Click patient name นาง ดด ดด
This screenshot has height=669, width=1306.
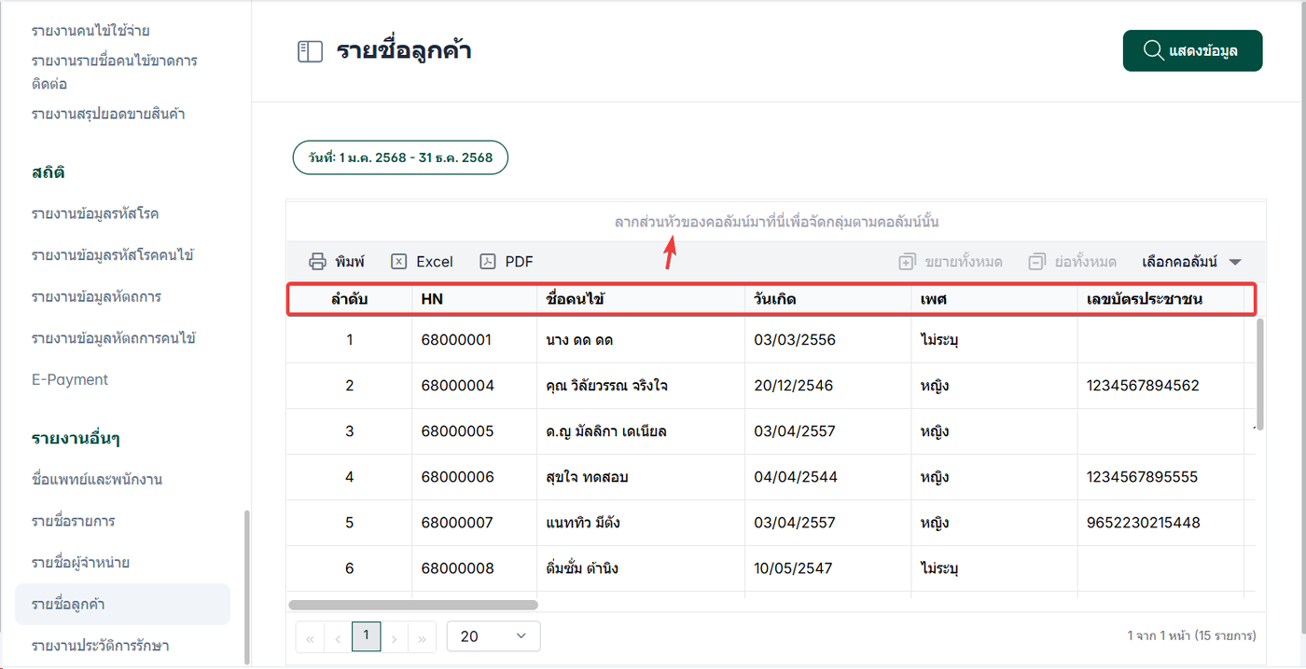579,339
